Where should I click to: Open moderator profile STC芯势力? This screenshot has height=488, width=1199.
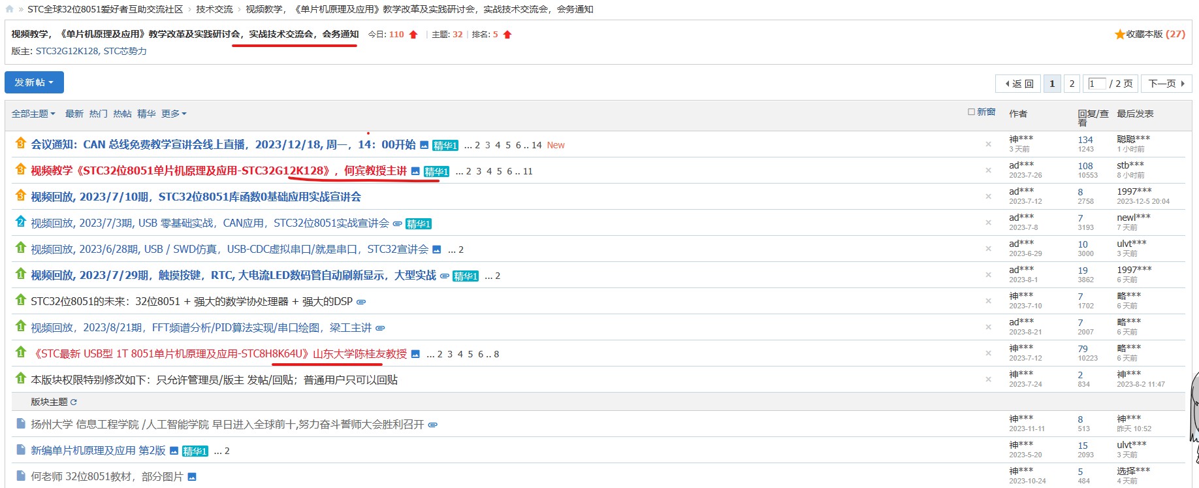click(125, 51)
